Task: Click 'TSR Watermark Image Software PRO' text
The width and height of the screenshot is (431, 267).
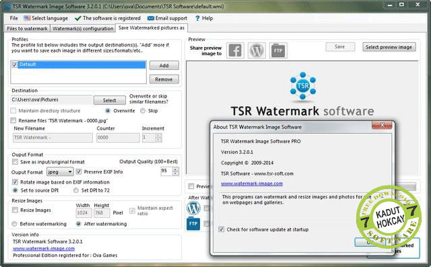Action: [x=261, y=141]
